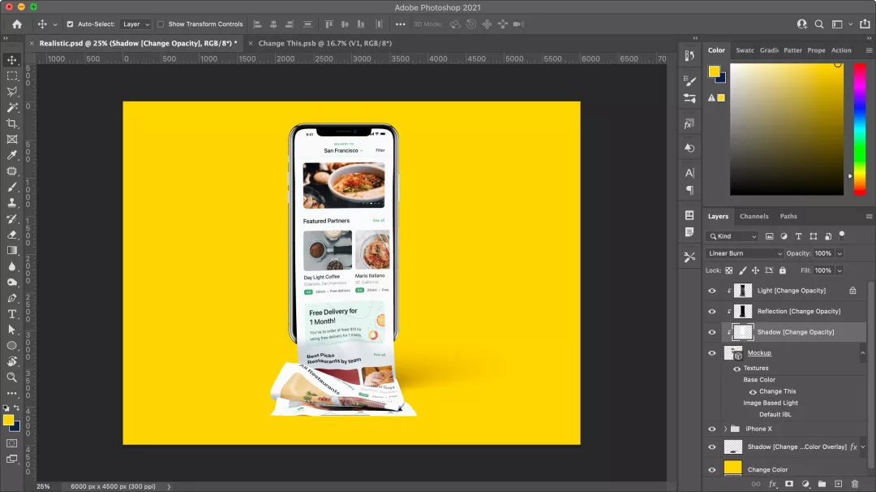
Task: Expand the iPhone X layer group
Action: (x=725, y=429)
